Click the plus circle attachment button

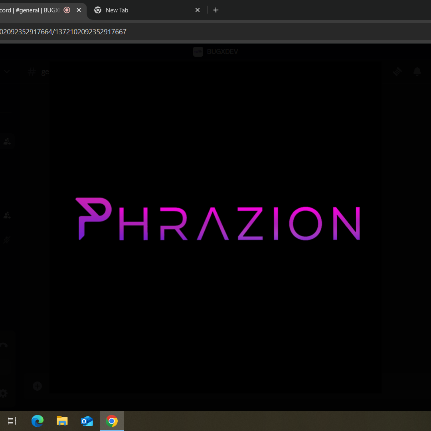[x=37, y=386]
